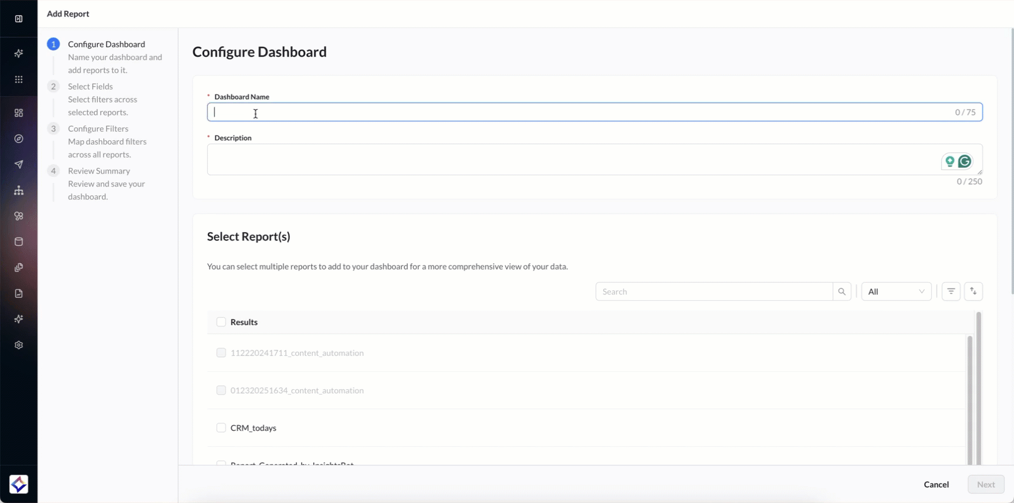This screenshot has height=503, width=1014.
Task: Click the magnifier search button
Action: 841,291
